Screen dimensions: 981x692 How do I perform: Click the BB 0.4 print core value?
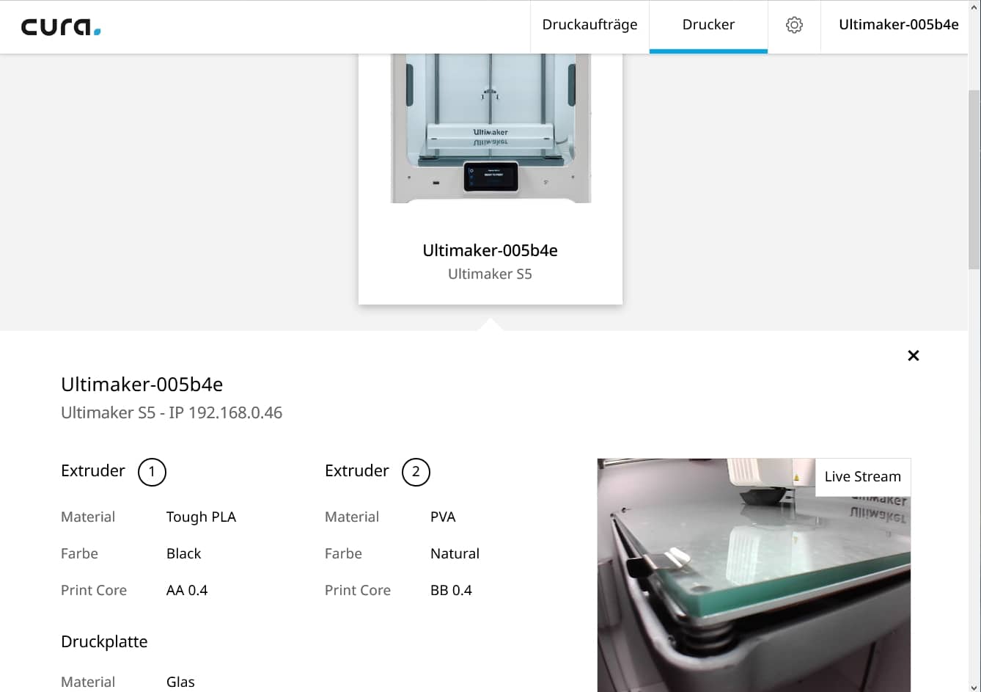tap(451, 590)
